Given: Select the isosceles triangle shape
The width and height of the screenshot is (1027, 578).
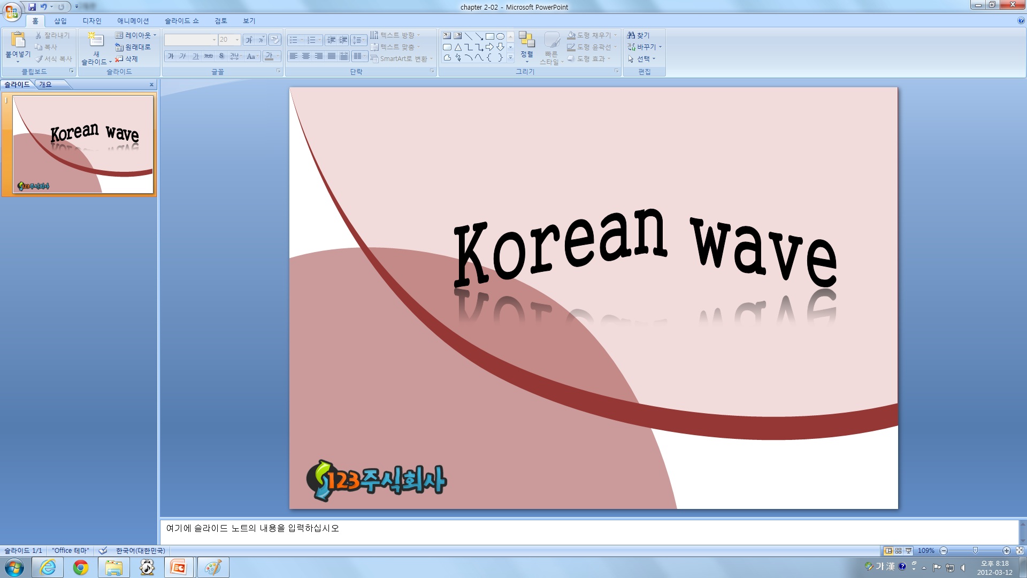Looking at the screenshot, I should [458, 47].
